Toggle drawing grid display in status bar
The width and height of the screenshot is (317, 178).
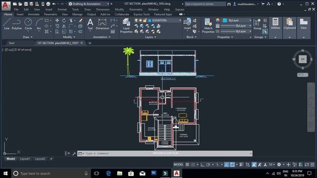[187, 165]
